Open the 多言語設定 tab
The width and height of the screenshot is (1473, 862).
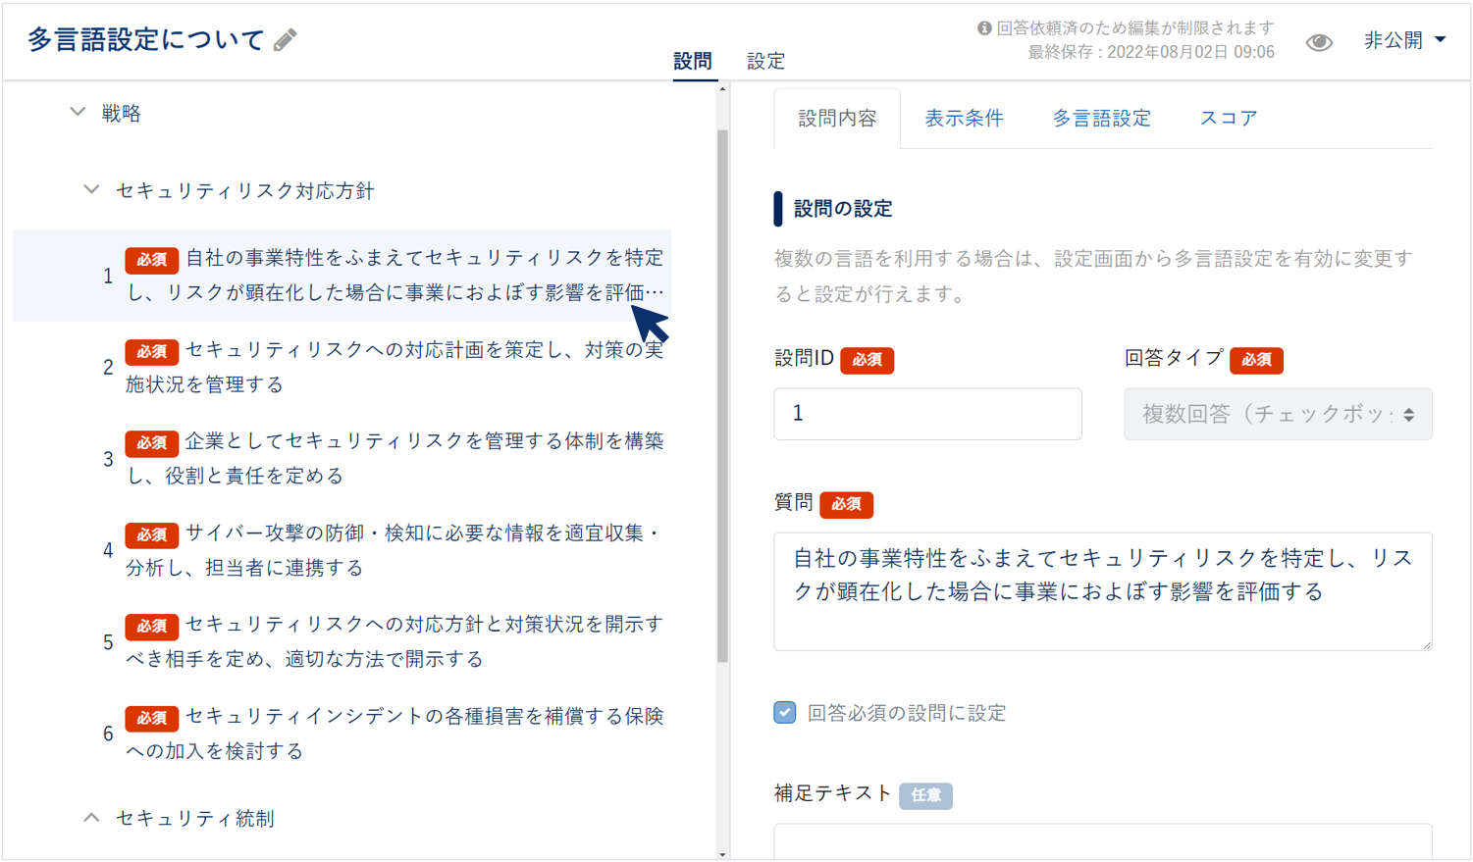(1101, 119)
